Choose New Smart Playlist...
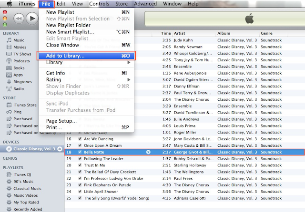Screen dimensions: 305x212 click(86, 32)
